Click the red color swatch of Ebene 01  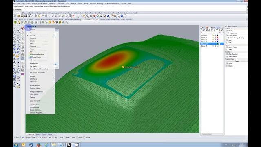coord(217,38)
